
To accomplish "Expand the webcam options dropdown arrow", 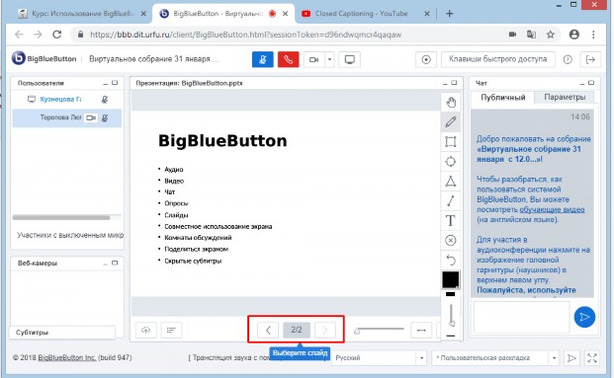I will [x=329, y=60].
